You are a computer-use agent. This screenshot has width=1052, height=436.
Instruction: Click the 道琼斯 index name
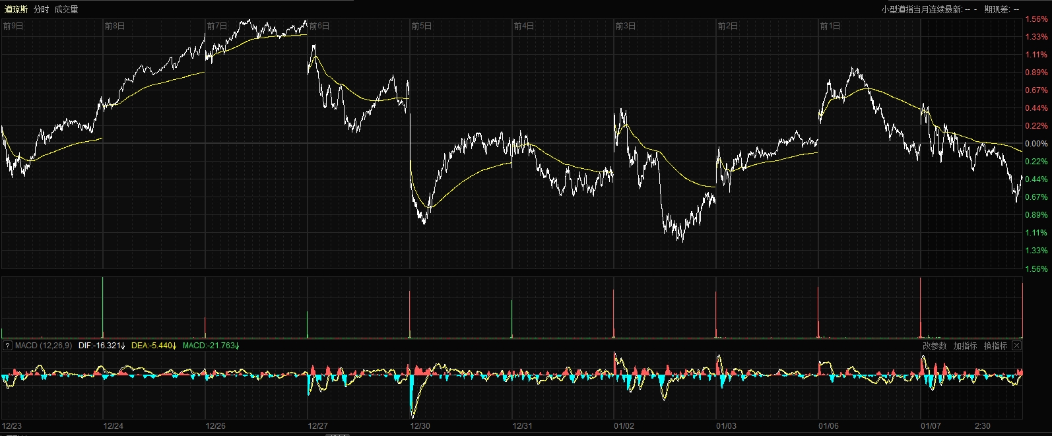pyautogui.click(x=16, y=9)
